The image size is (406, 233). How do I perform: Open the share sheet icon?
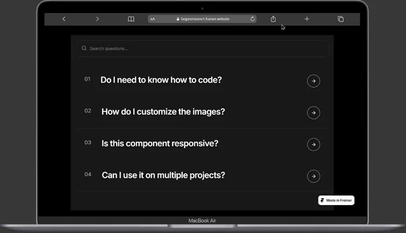coord(273,19)
